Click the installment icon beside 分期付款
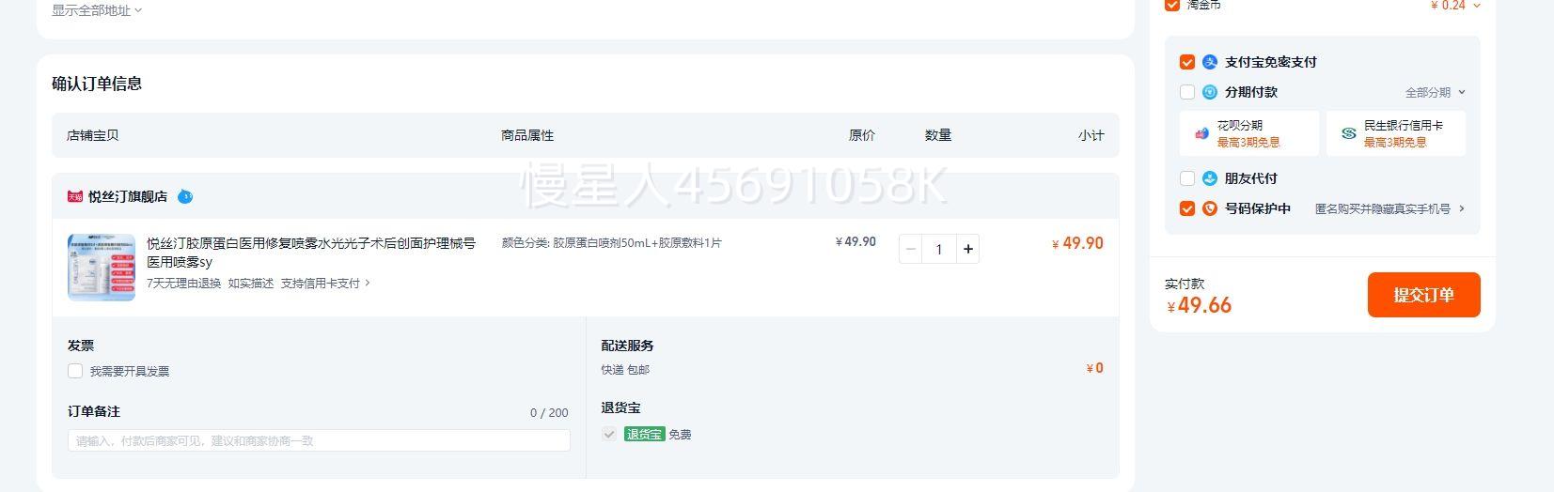This screenshot has height=492, width=1554. point(1210,92)
